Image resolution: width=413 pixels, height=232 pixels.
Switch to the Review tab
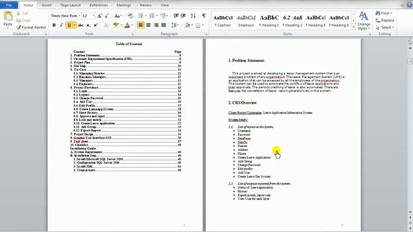[x=146, y=5]
